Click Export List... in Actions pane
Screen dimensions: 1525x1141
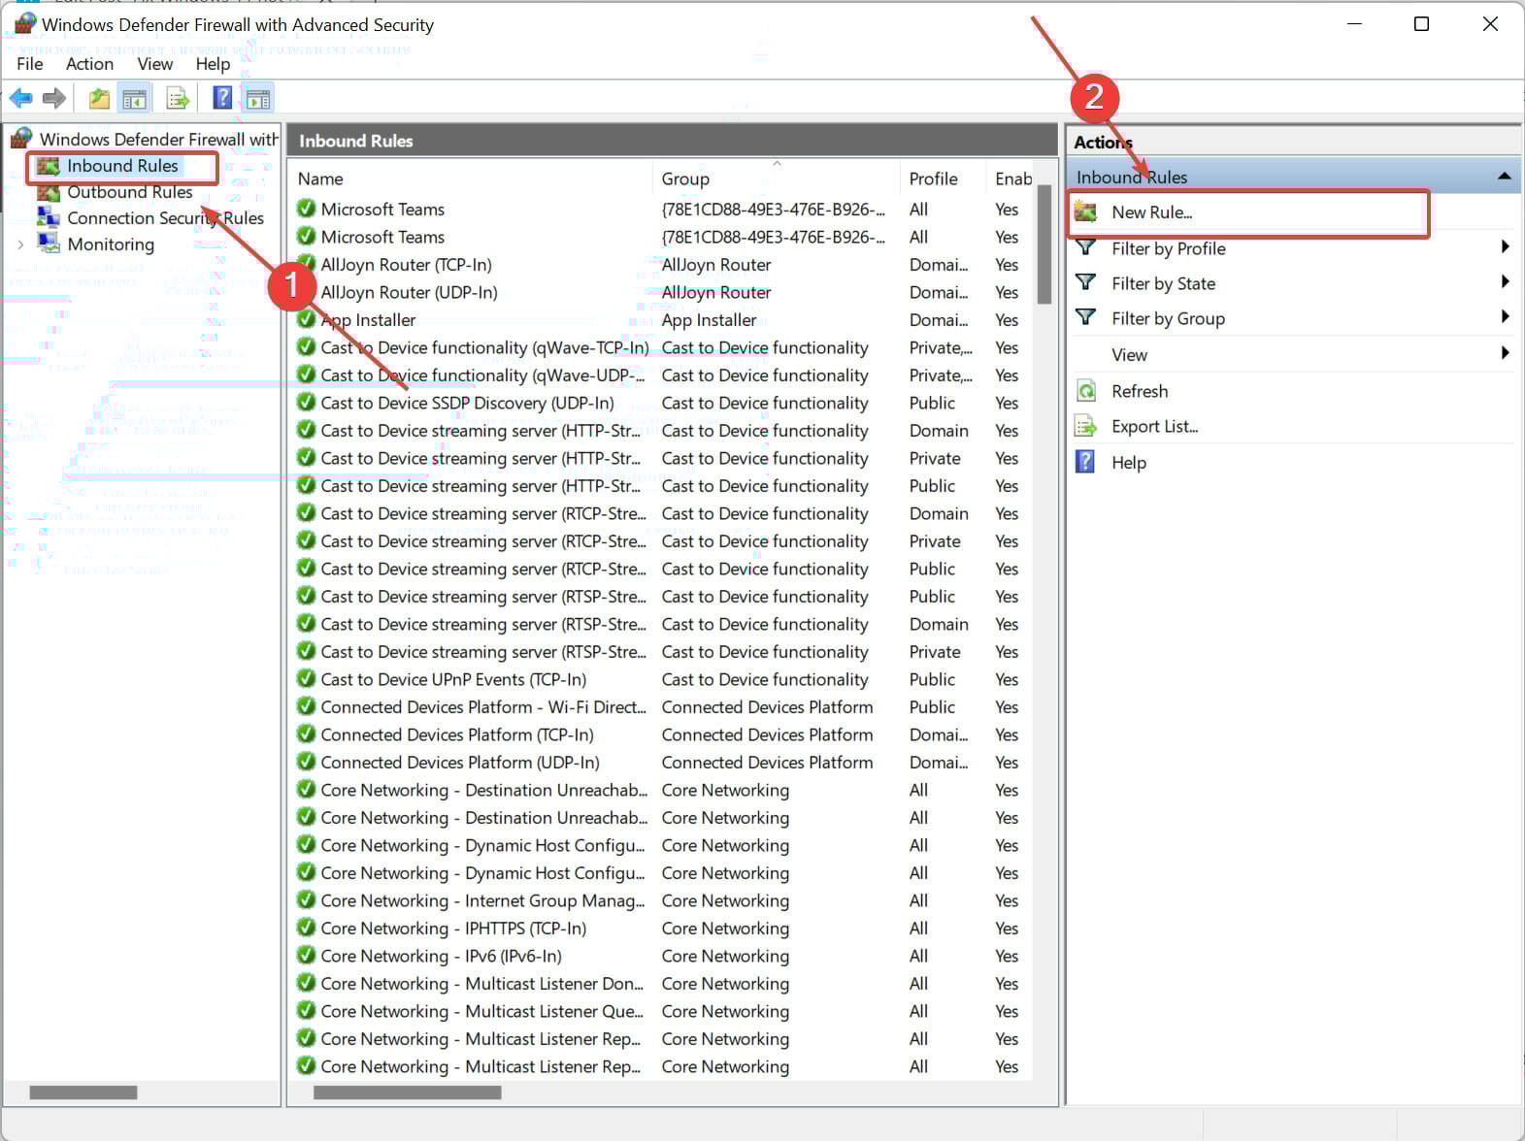[1153, 427]
